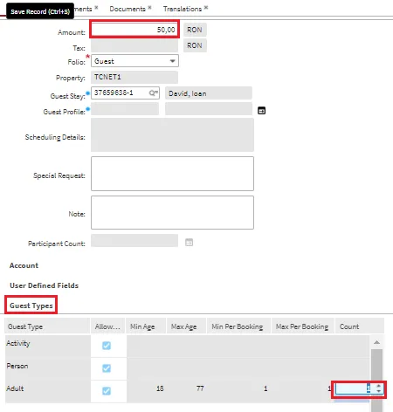Click inside the Note text box
This screenshot has width=393, height=412.
[172, 213]
